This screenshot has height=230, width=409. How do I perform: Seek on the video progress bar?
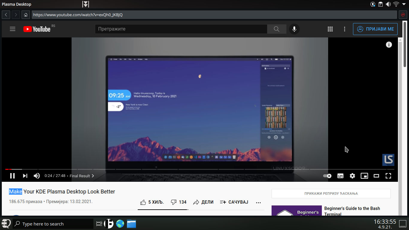[x=200, y=169]
